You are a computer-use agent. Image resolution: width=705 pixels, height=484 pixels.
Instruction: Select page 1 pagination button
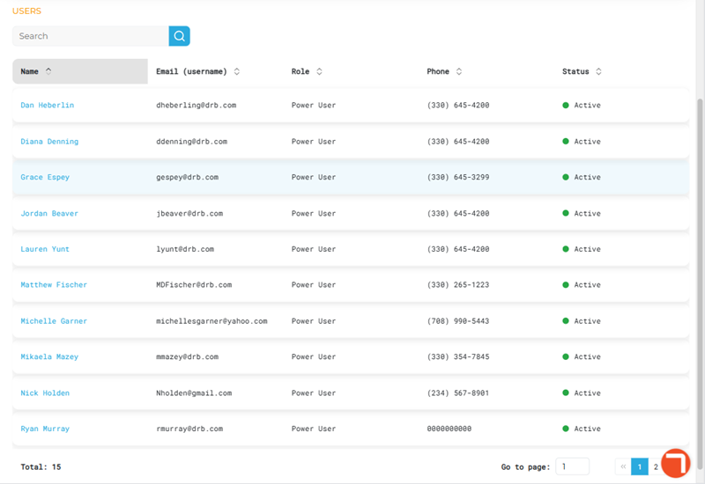640,466
